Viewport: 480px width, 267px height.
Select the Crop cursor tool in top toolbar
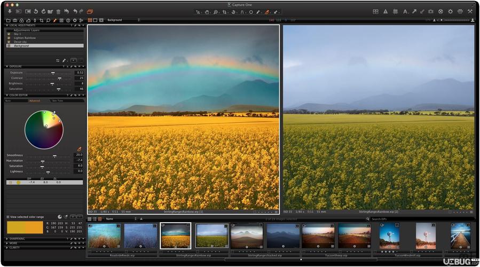224,12
